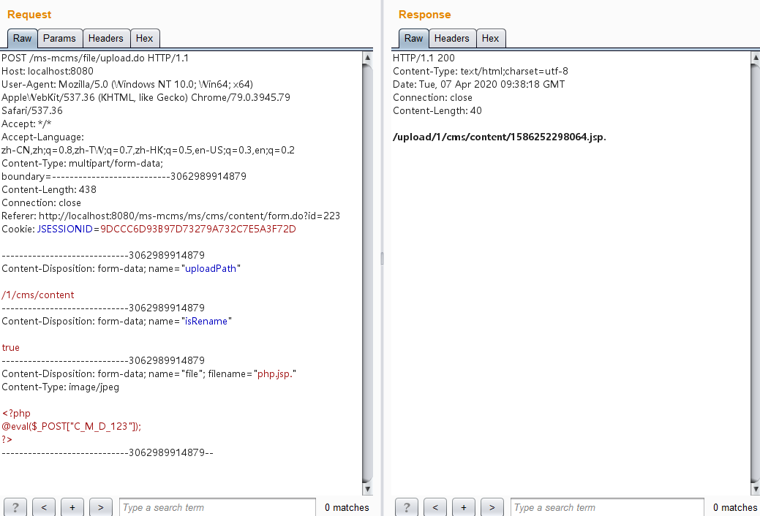Click the Request panel title
760x516 pixels.
[x=29, y=15]
